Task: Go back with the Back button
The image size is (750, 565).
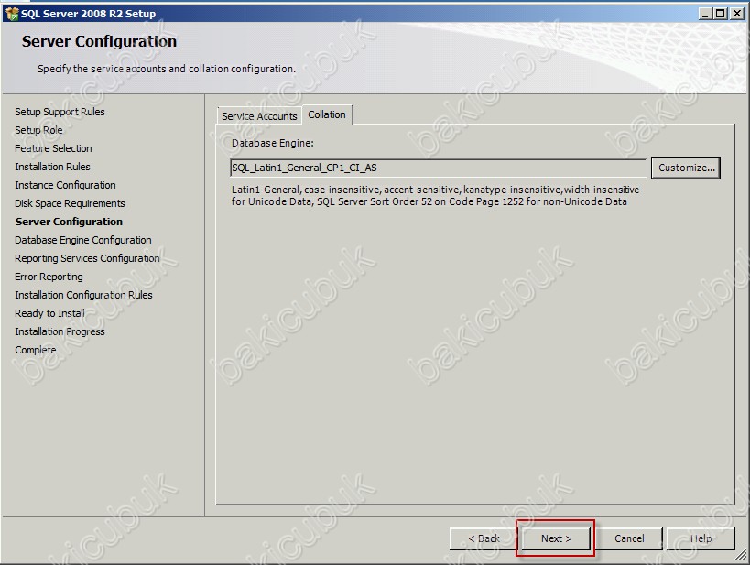Action: click(x=484, y=538)
